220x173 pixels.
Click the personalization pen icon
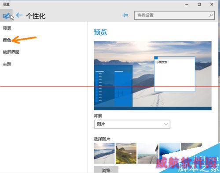coord(6,15)
